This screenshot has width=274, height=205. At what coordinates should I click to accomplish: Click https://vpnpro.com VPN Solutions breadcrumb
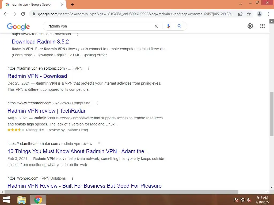(36, 178)
